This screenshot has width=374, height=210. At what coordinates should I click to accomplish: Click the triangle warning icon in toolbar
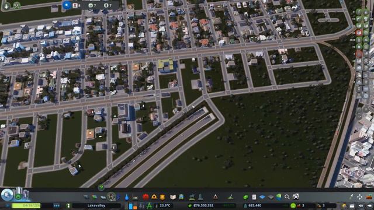[x=216, y=197]
